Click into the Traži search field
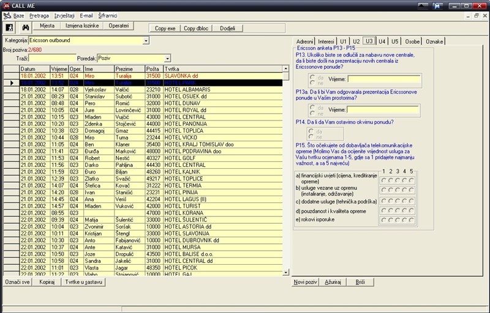Screen dimensions: 490x313 point(53,58)
